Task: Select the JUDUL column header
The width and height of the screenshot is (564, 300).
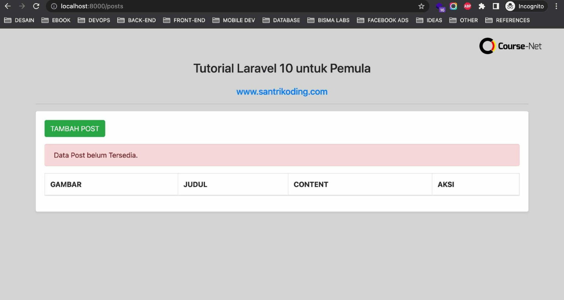Action: point(195,184)
